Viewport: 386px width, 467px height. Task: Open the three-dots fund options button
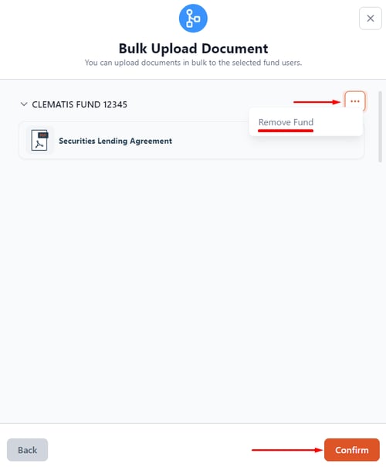click(355, 101)
